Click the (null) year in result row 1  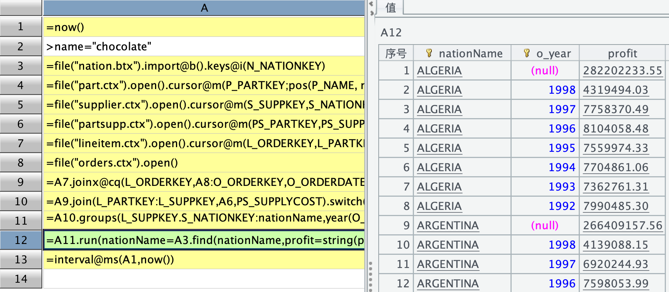tap(545, 70)
